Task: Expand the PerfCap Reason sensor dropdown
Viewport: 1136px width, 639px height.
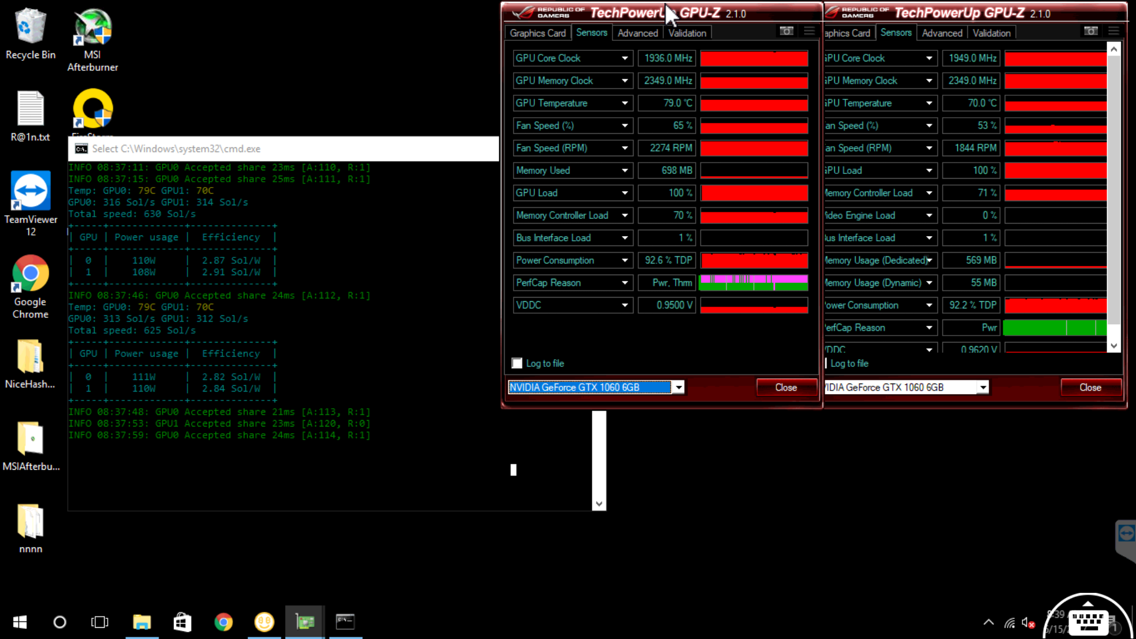Action: [x=625, y=283]
